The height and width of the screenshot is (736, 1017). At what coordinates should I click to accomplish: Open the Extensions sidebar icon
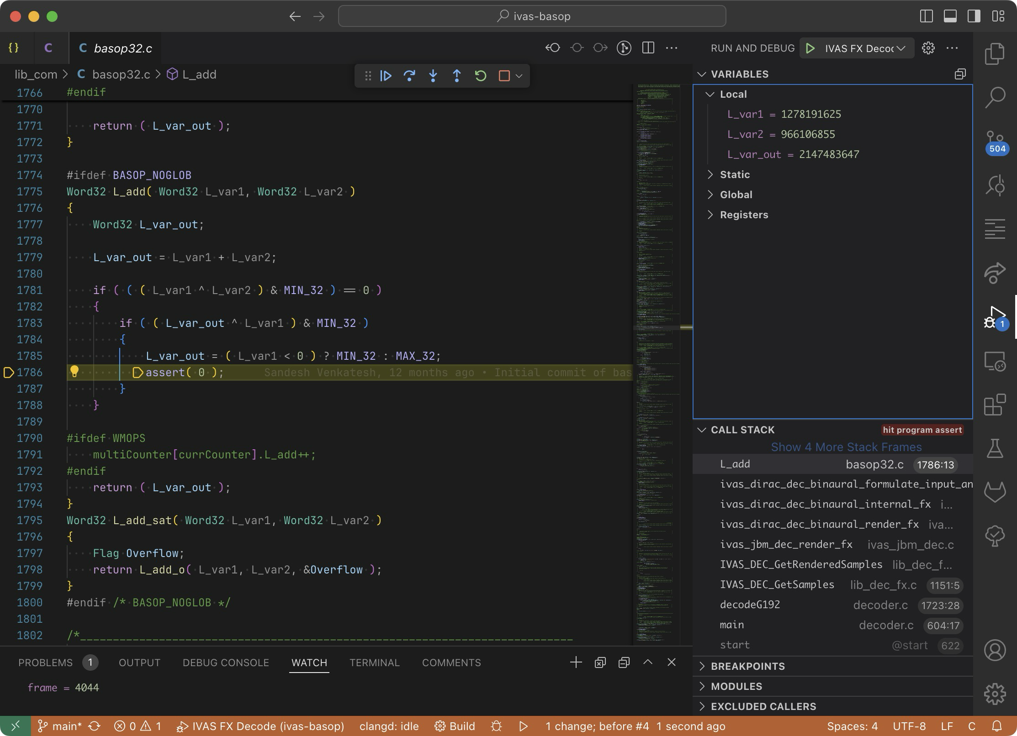point(995,405)
